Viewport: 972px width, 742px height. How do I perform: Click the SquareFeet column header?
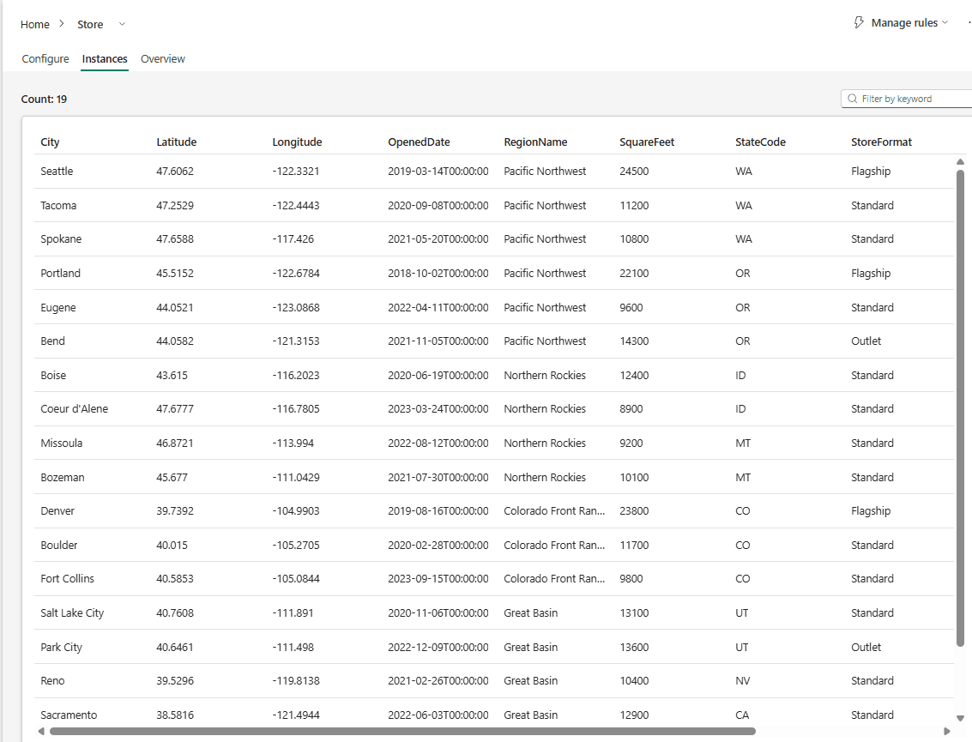coord(647,142)
